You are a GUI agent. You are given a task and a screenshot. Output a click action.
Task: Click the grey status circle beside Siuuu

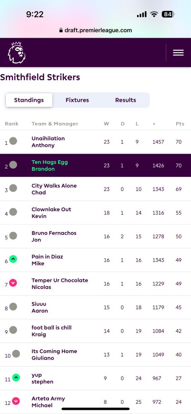[x=13, y=306]
